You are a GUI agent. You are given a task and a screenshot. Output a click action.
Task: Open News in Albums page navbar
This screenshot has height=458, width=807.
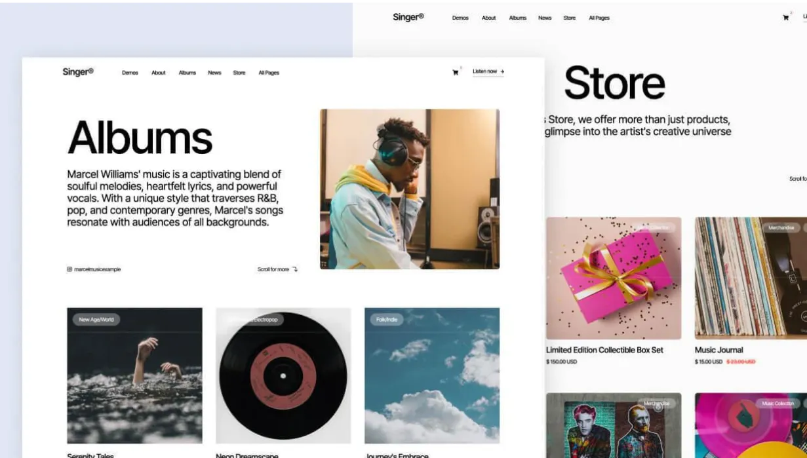[214, 73]
